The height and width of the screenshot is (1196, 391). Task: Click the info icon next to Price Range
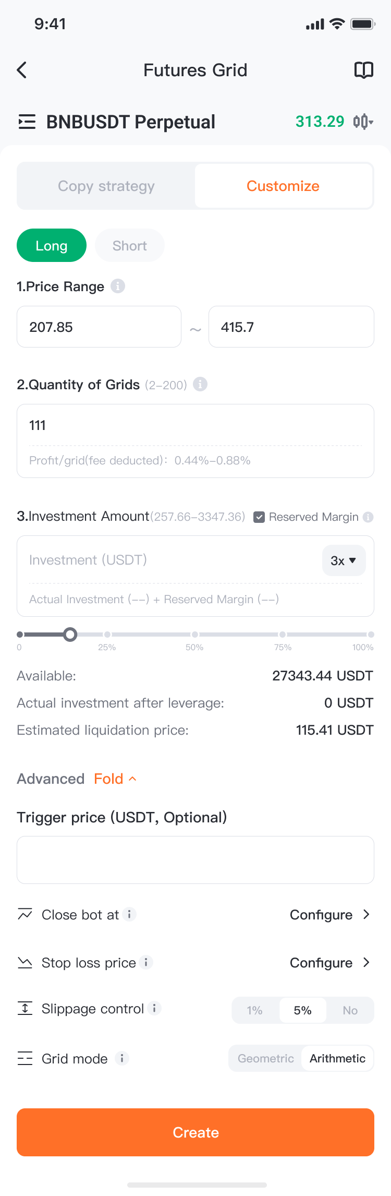point(118,286)
